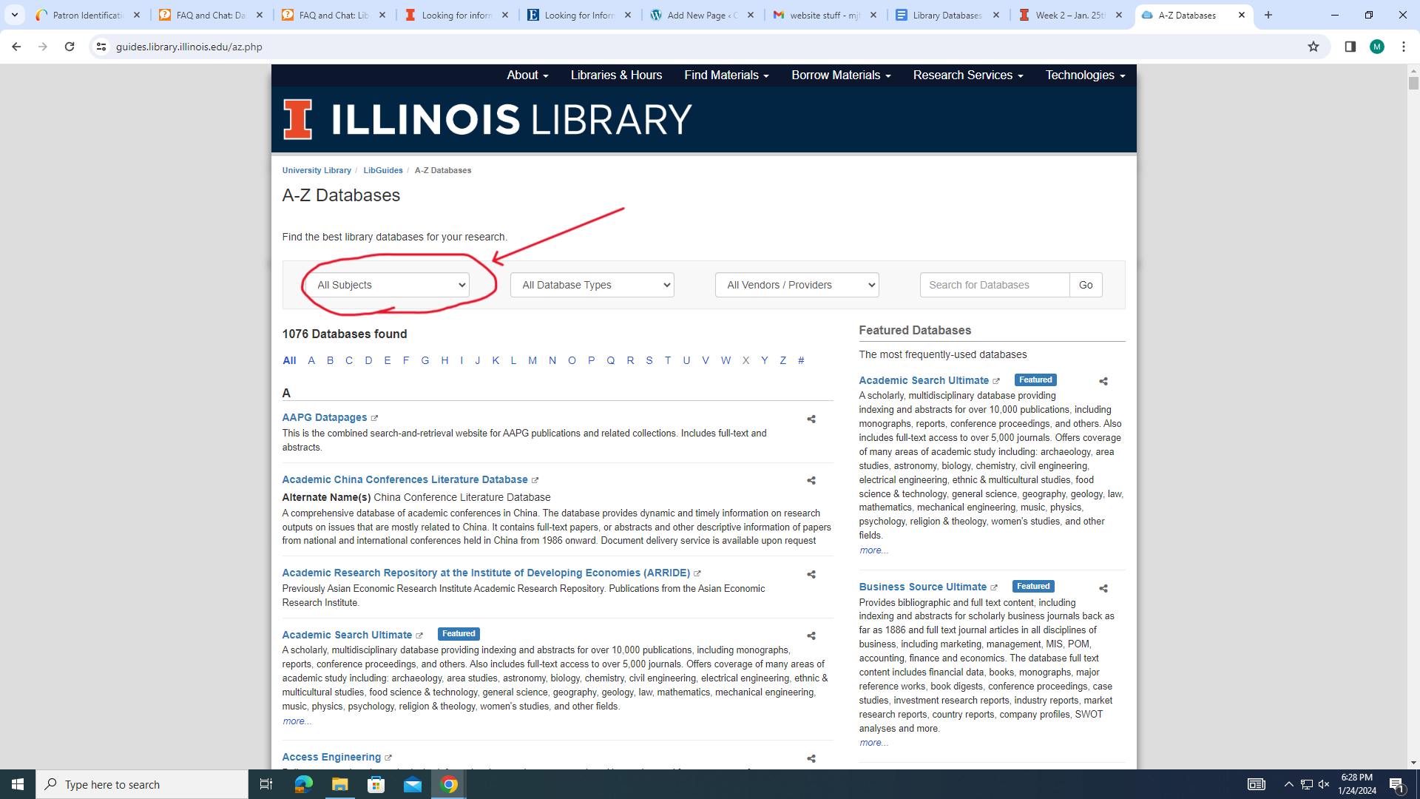Image resolution: width=1420 pixels, height=799 pixels.
Task: Open the Find Materials menu
Action: coord(726,75)
